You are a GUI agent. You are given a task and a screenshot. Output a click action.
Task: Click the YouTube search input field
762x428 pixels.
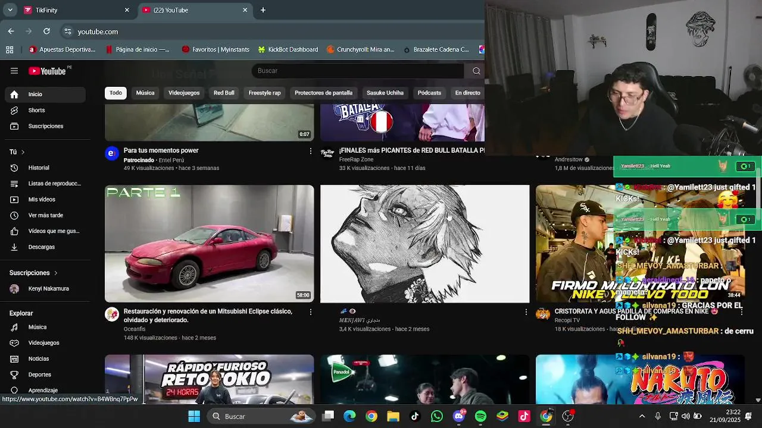click(357, 71)
